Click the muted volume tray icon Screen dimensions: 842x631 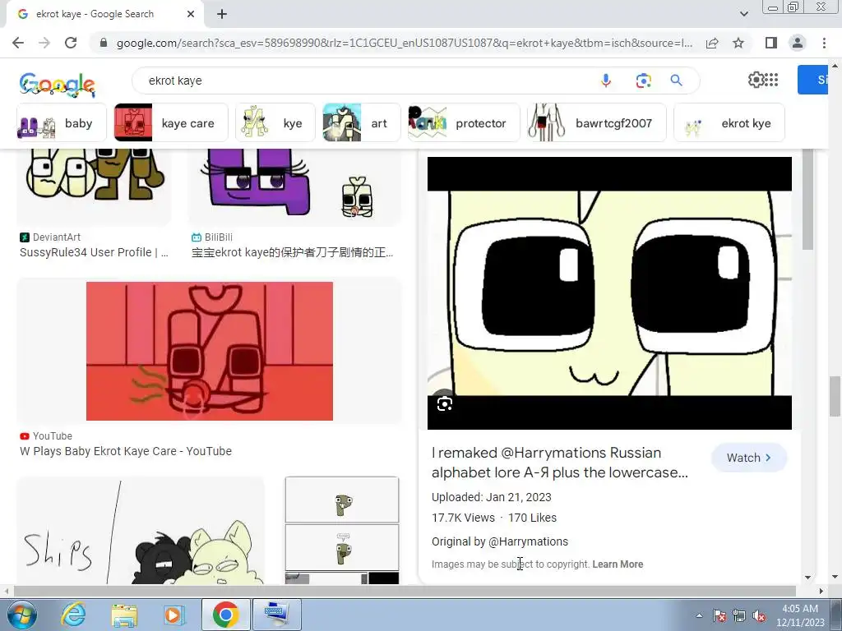coord(759,616)
